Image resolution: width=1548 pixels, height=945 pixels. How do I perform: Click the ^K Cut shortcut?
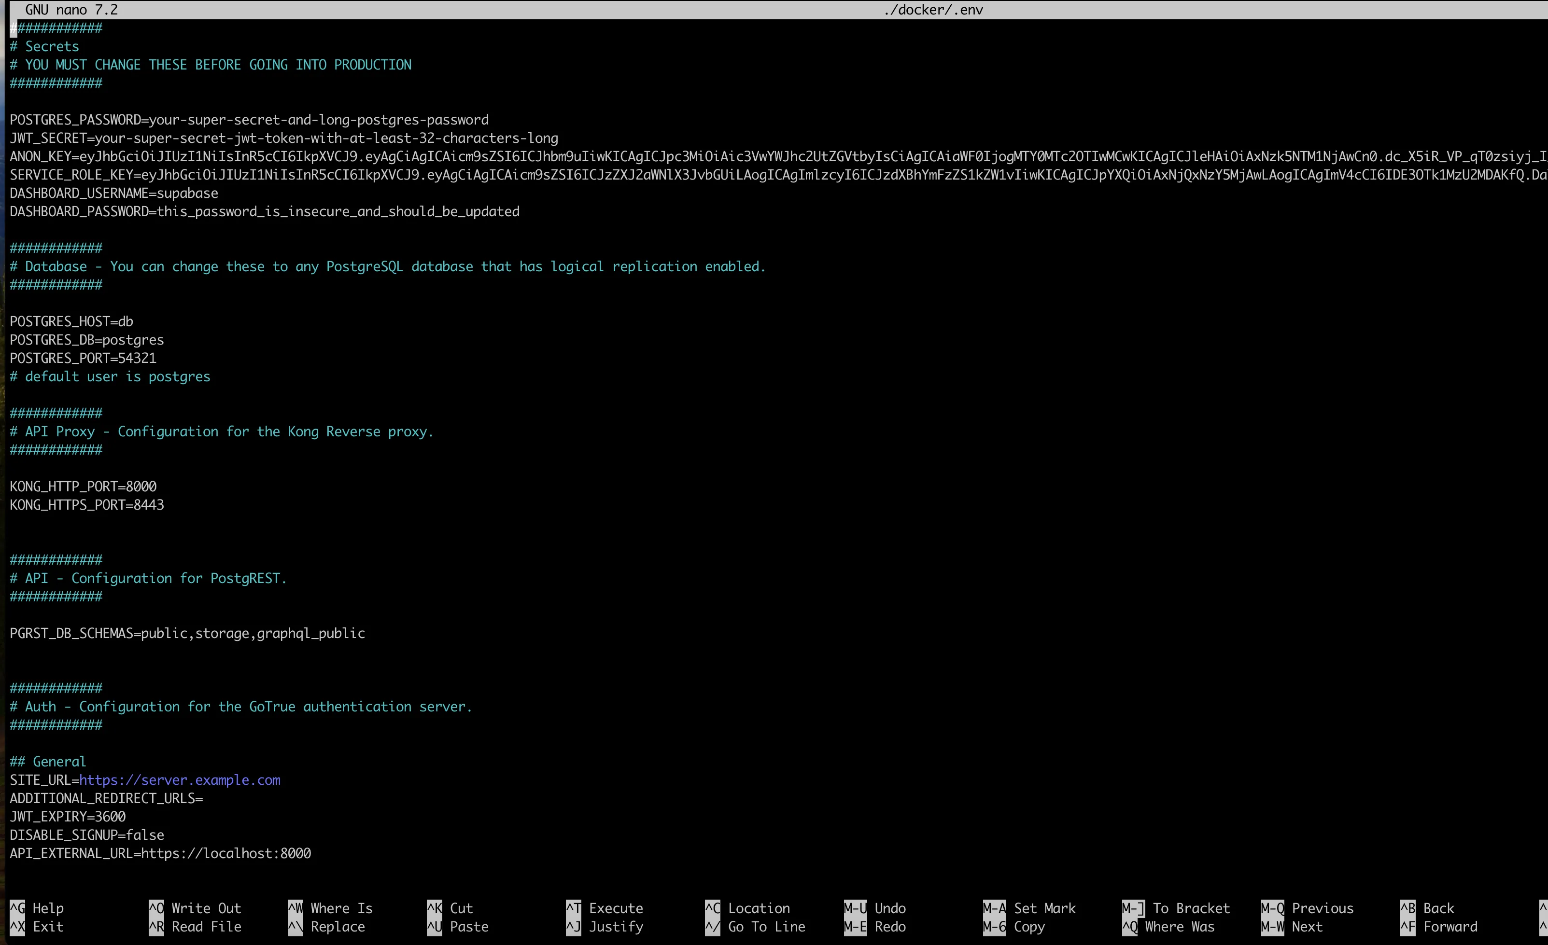[450, 908]
